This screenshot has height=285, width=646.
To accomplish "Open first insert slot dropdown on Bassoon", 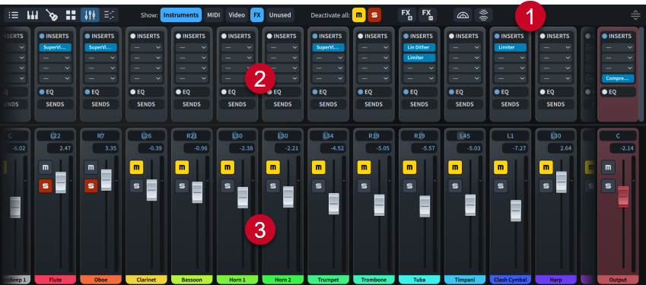I will pos(192,47).
